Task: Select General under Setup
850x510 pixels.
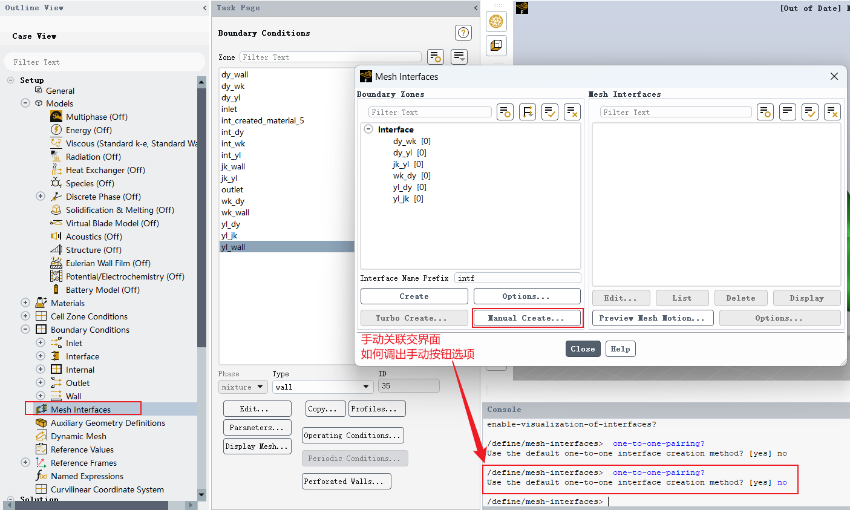Action: (x=60, y=91)
